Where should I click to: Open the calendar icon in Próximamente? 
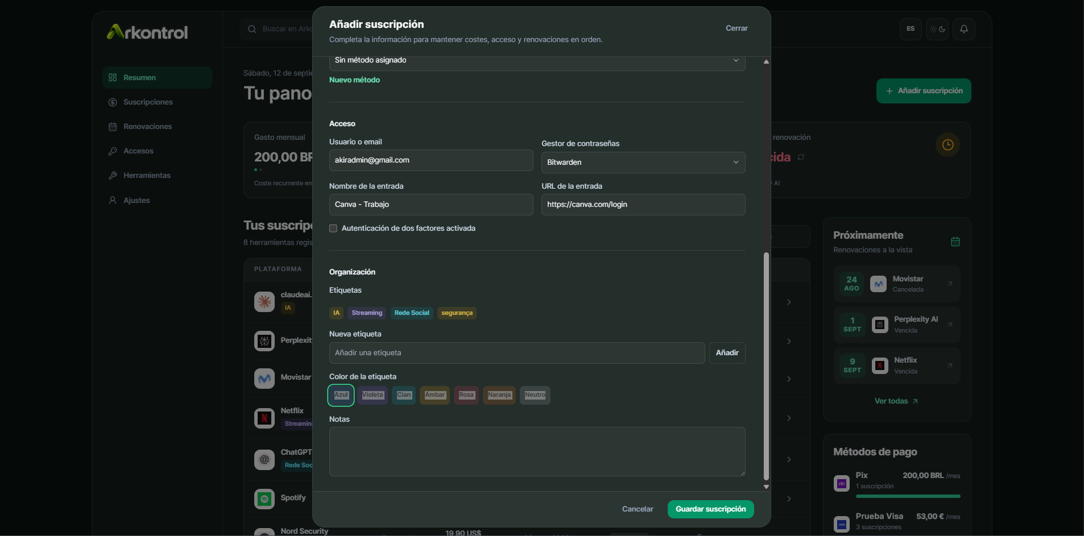coord(955,242)
